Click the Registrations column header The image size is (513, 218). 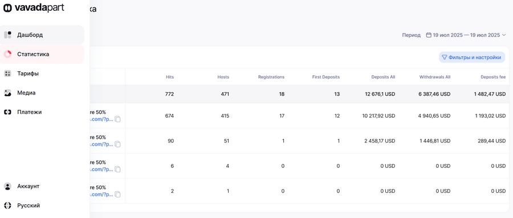click(271, 77)
